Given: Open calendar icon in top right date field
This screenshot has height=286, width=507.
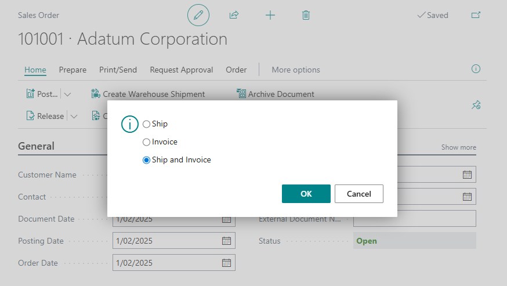Looking at the screenshot, I should tap(467, 175).
